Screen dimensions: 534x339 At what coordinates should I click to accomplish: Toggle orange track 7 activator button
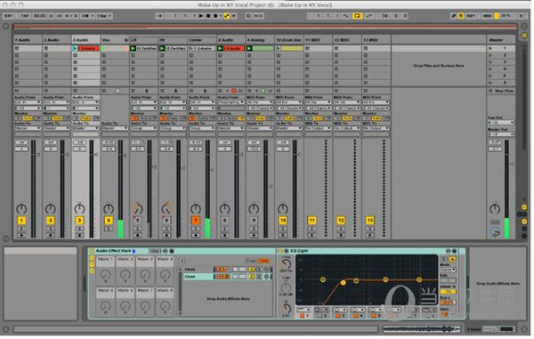(x=196, y=221)
